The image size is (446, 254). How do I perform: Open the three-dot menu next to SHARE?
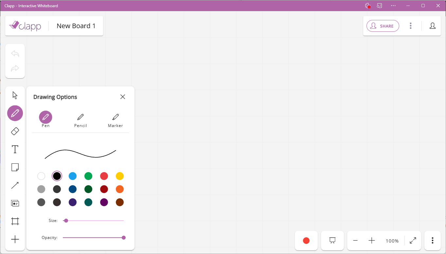pyautogui.click(x=410, y=26)
